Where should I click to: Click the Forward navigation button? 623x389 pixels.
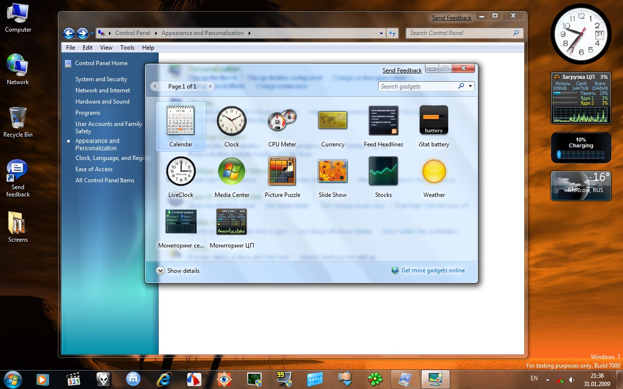point(83,33)
